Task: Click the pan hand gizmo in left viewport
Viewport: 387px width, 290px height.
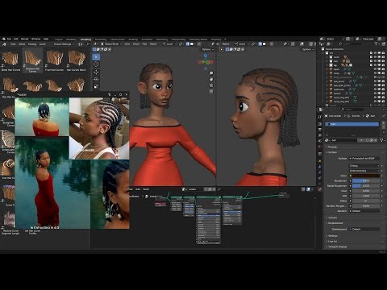Action: pyautogui.click(x=211, y=79)
